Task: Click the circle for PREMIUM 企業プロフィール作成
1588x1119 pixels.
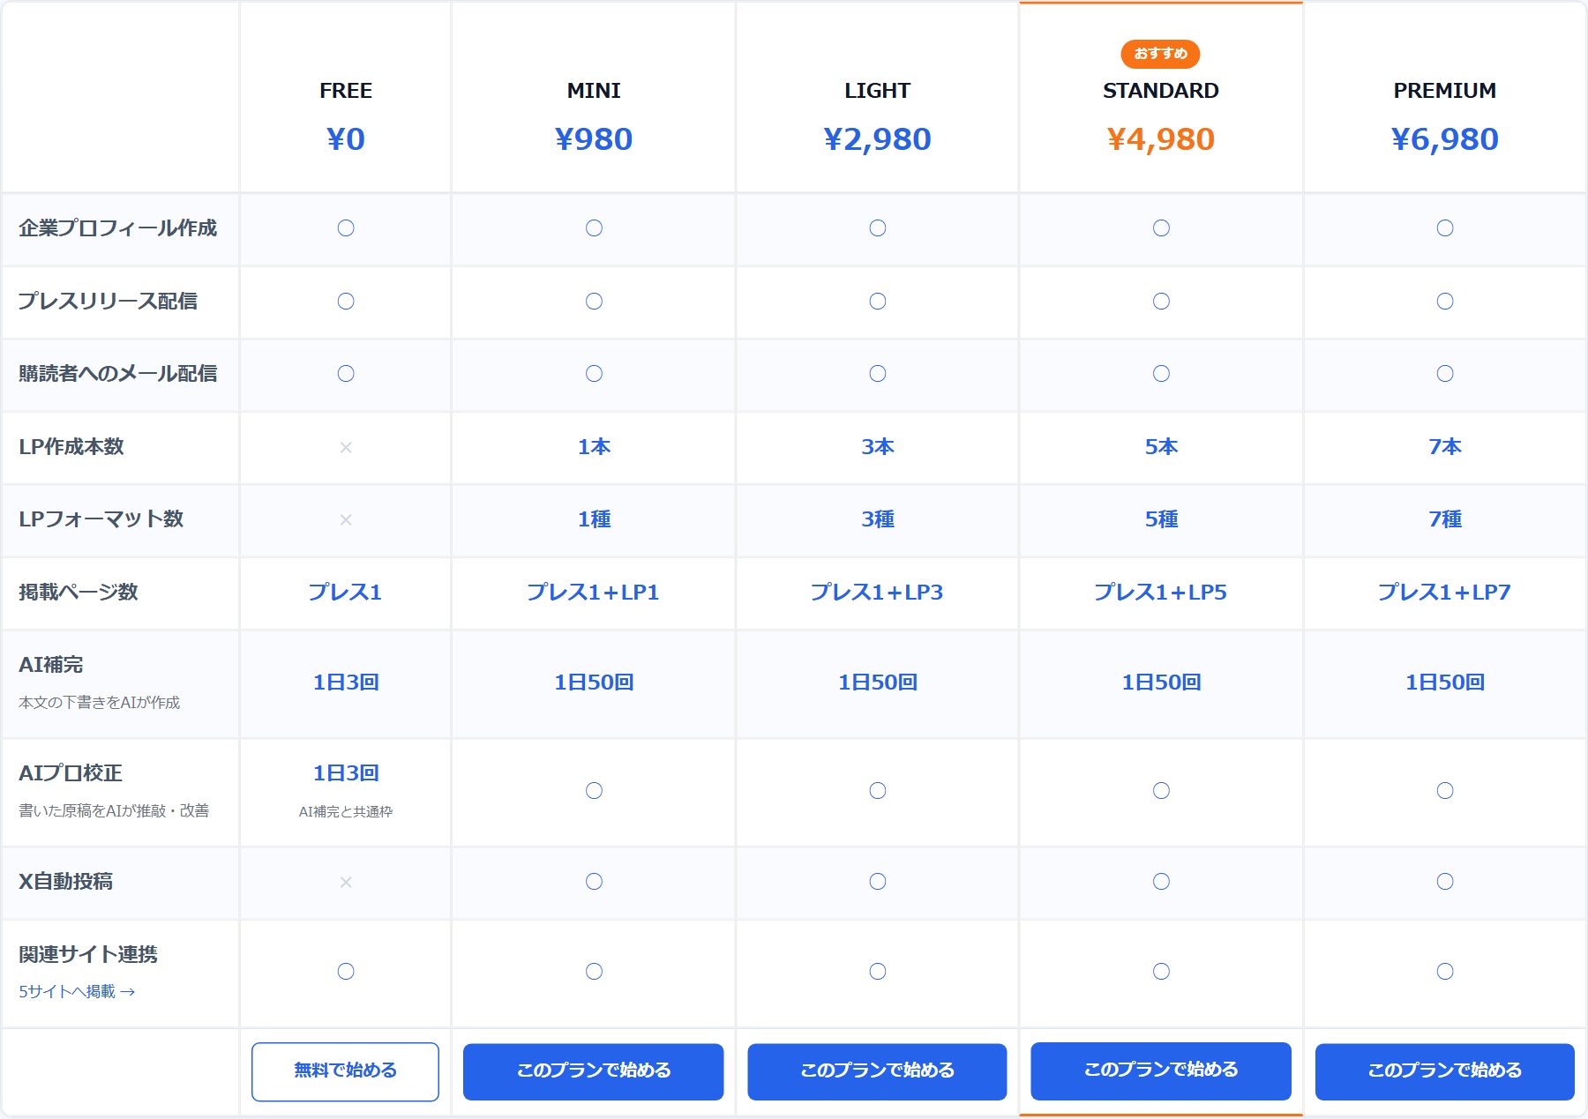Action: pos(1444,228)
